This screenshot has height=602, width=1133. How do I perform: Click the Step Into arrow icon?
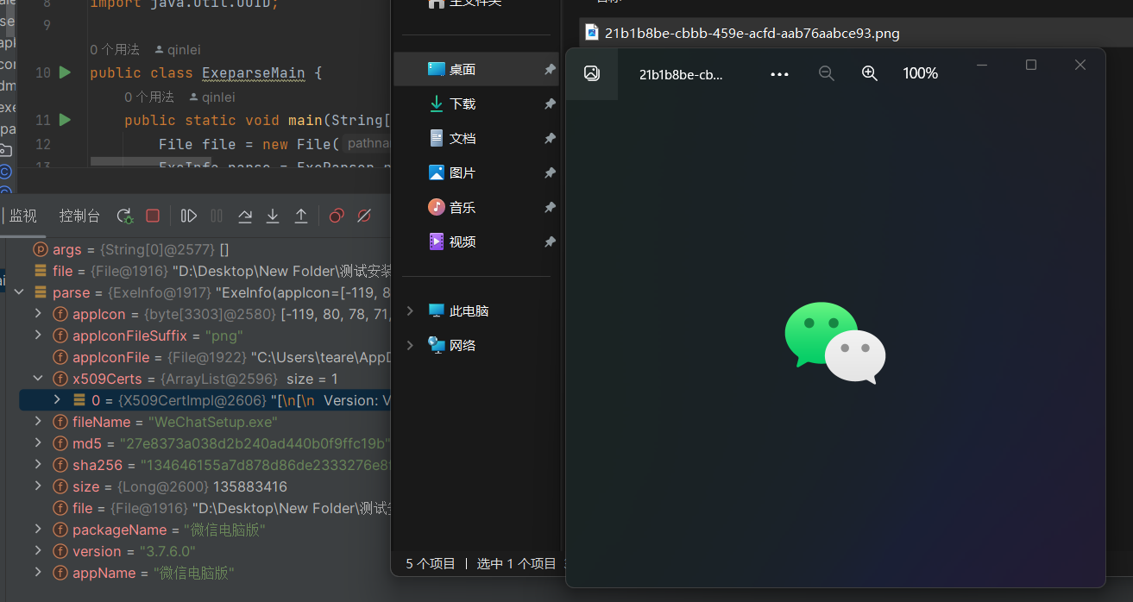273,216
